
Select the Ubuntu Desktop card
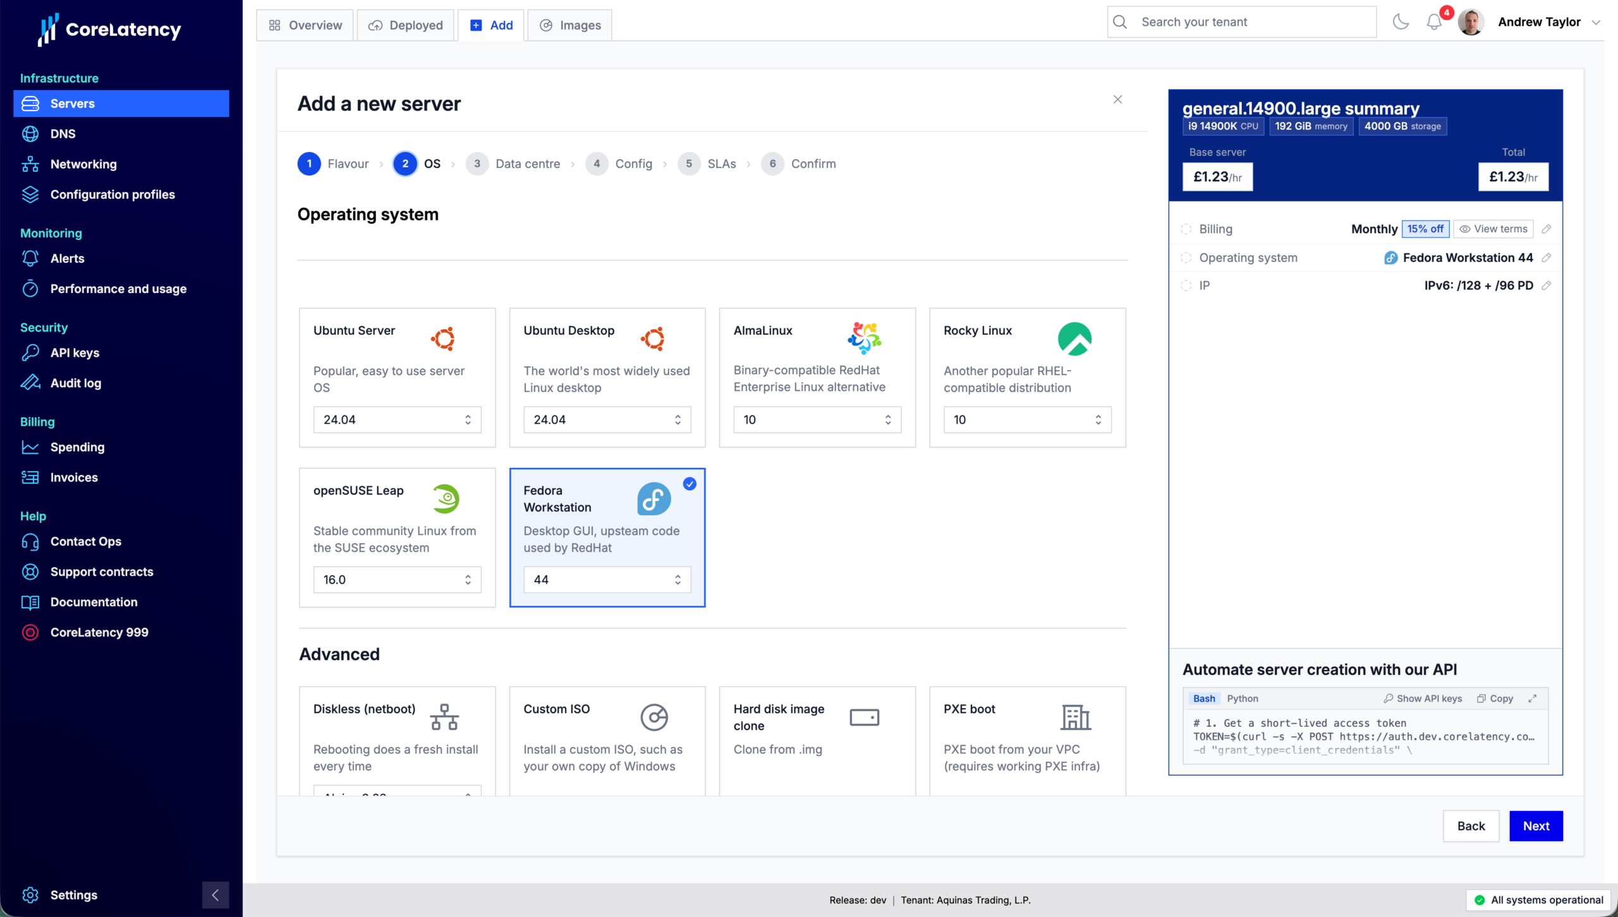coord(607,378)
